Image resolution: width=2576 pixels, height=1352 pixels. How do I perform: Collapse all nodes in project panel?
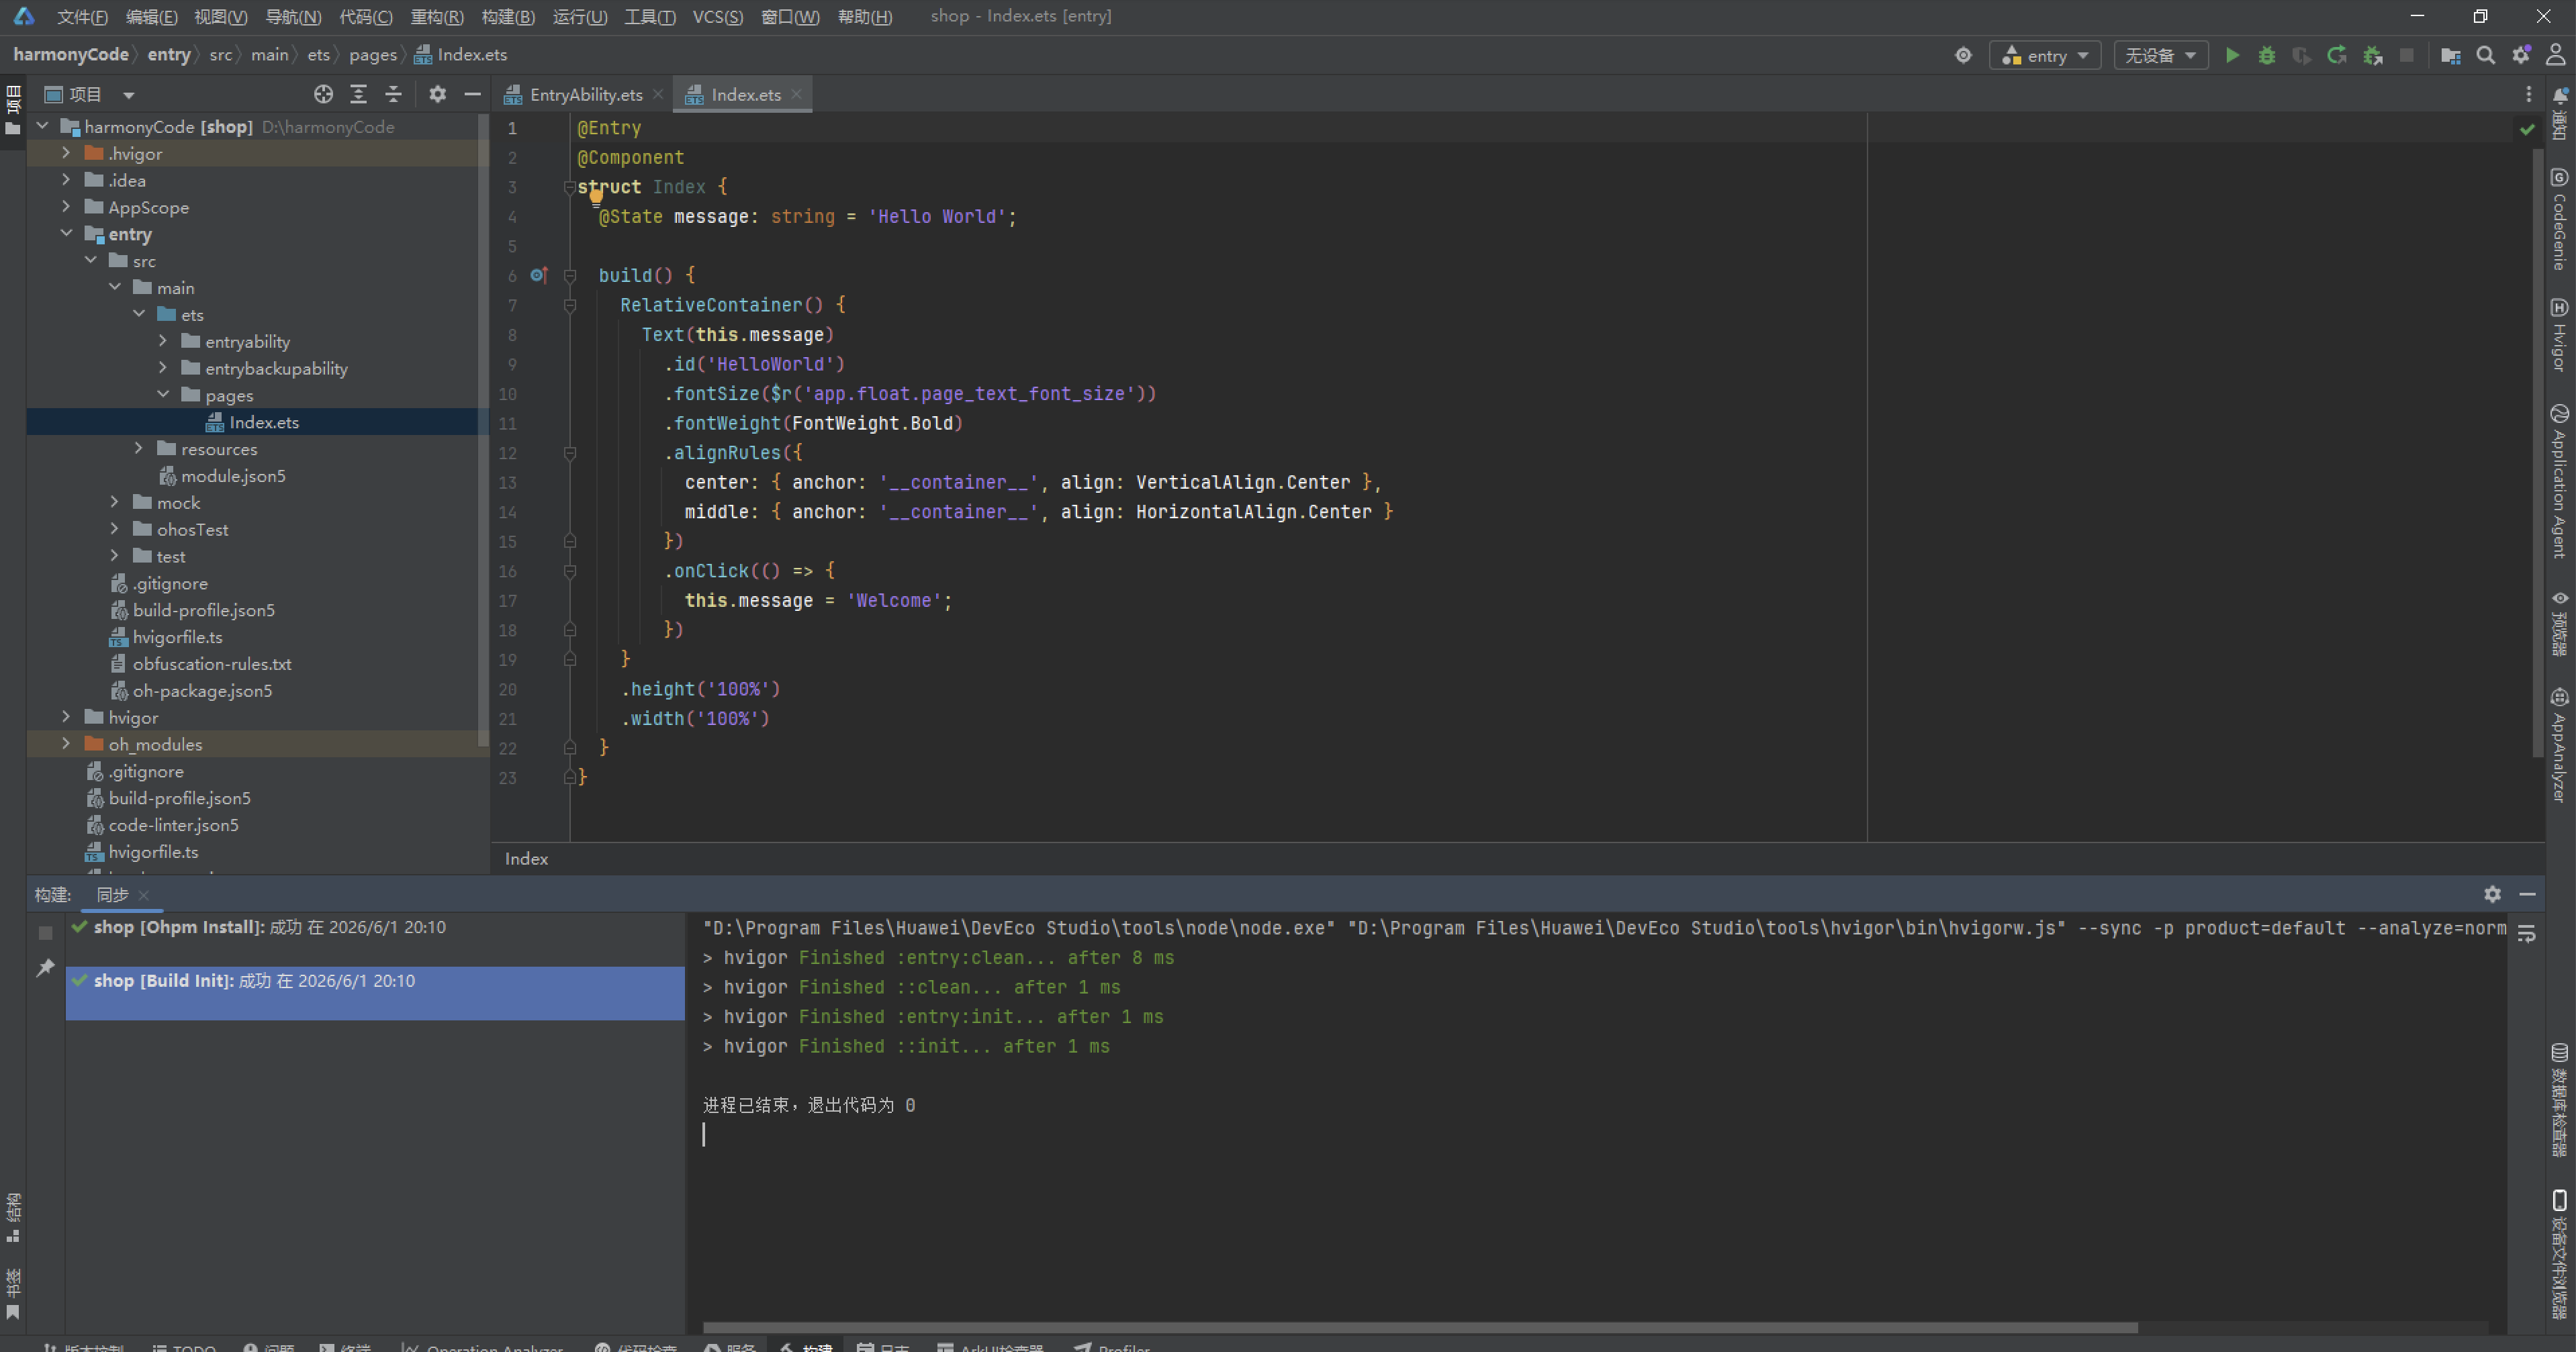pos(393,94)
